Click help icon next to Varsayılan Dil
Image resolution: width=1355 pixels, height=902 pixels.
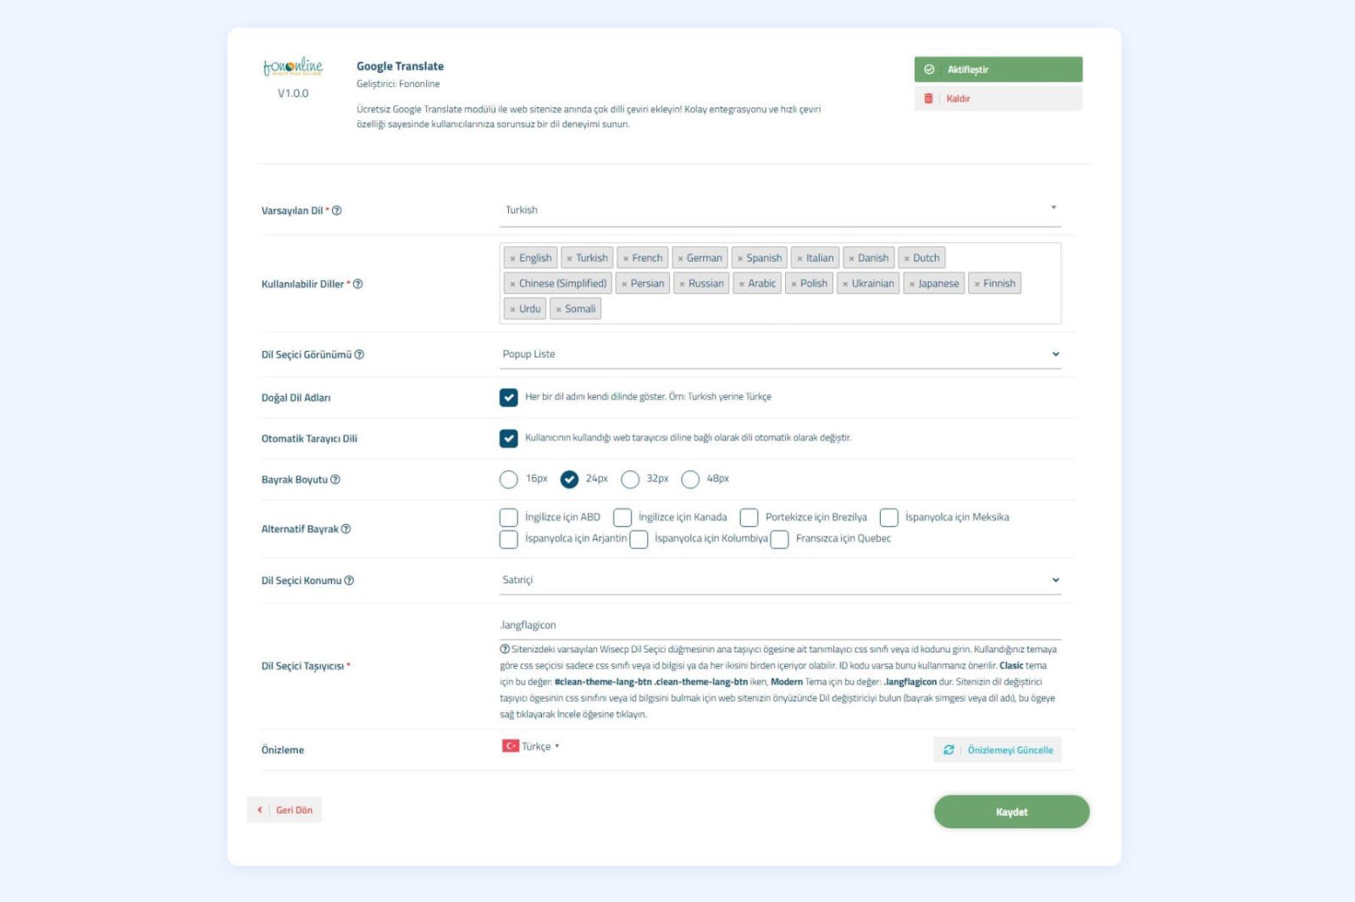click(x=337, y=211)
